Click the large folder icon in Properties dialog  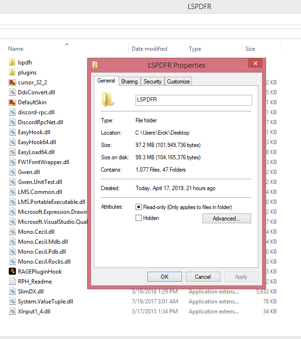coord(108,99)
